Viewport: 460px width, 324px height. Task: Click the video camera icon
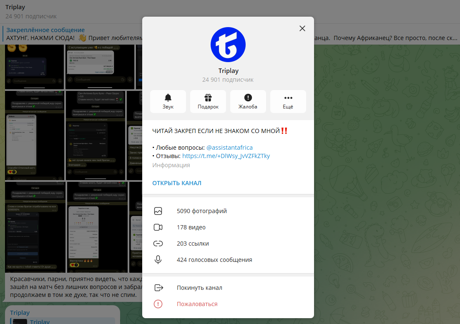coord(158,227)
